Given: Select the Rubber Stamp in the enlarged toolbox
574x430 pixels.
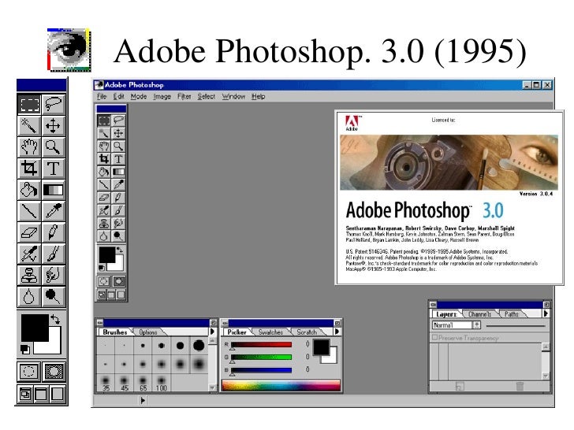Looking at the screenshot, I should click(x=30, y=276).
